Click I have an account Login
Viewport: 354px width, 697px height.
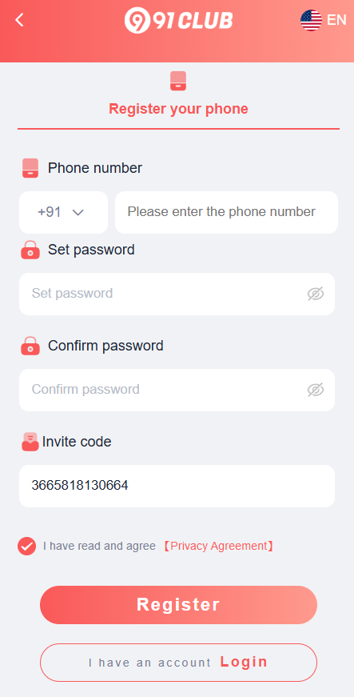point(178,663)
